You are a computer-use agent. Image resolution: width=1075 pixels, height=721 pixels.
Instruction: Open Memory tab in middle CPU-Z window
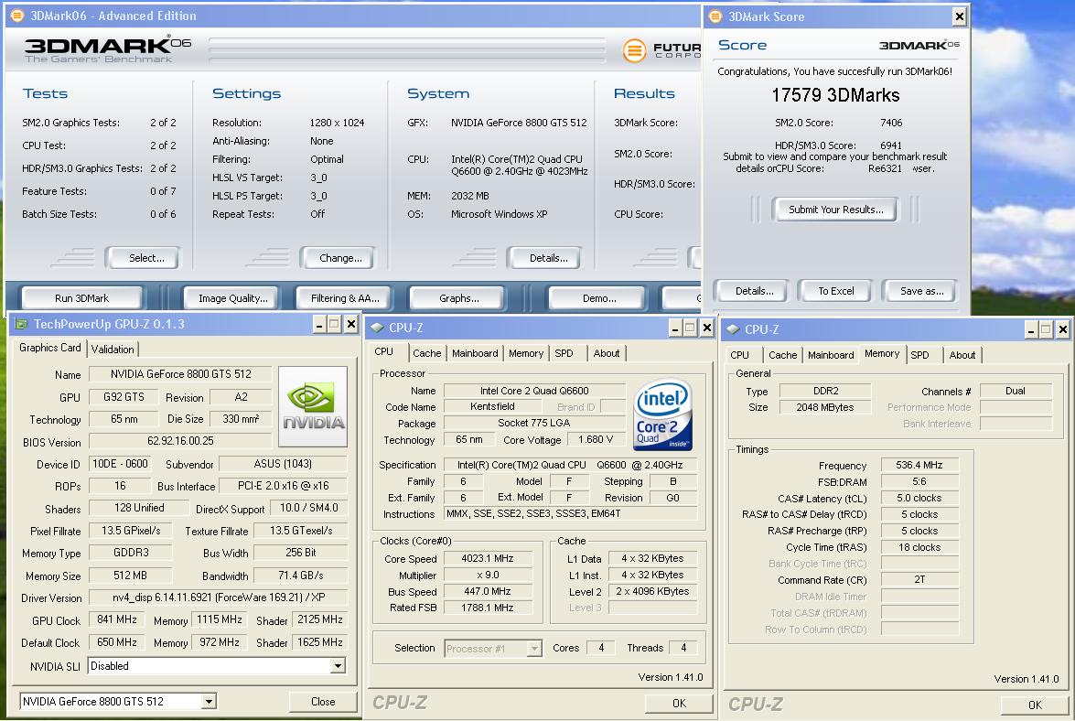(526, 353)
